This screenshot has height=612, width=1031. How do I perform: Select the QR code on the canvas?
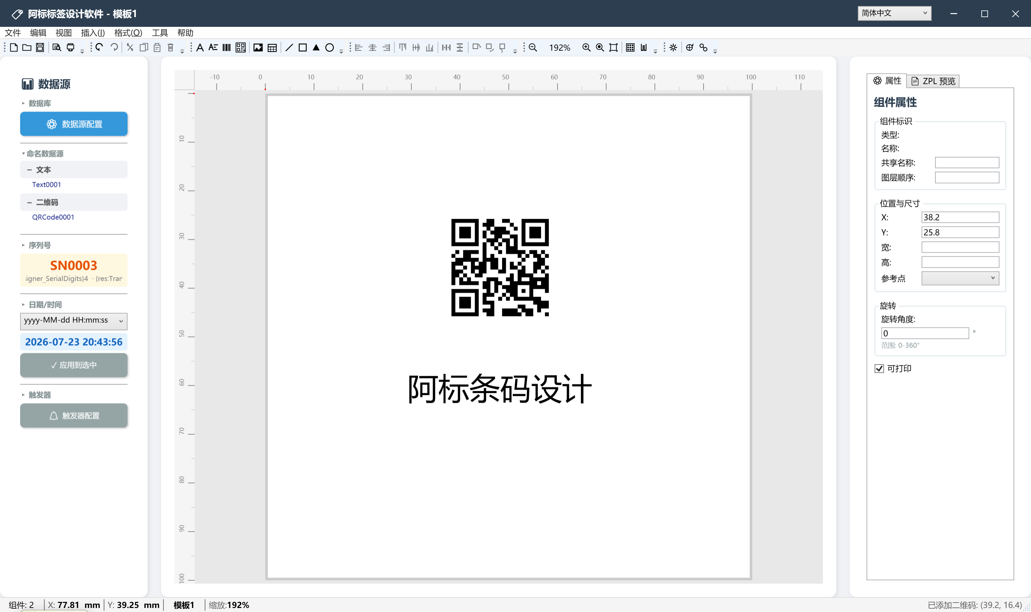[x=500, y=267]
